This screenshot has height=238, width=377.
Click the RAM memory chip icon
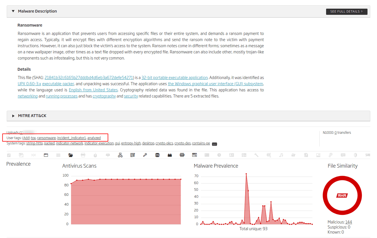[182, 155]
